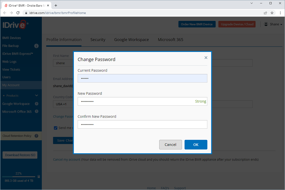Share this page from the address bar
Image resolution: width=285 pixels, height=190 pixels.
tap(265, 13)
